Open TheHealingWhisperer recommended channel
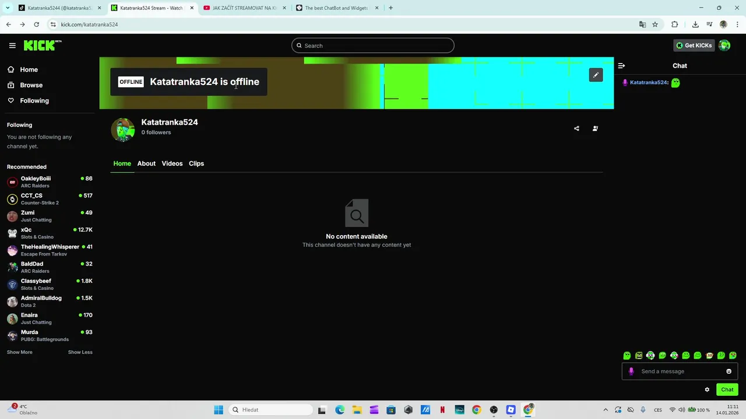746x419 pixels. [50, 250]
